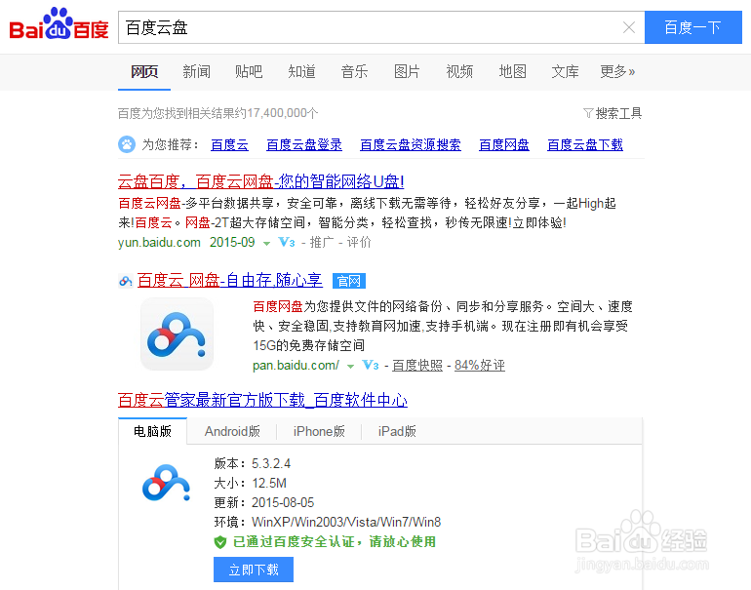Switch to the iPhone版 tab
Screen dimensions: 751x590
point(319,431)
